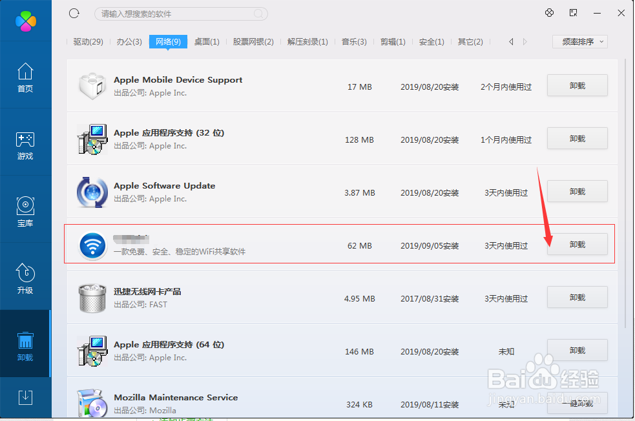Uninstall 迅捷无线网卡产品
Screen dimensions: 635x421
(577, 298)
